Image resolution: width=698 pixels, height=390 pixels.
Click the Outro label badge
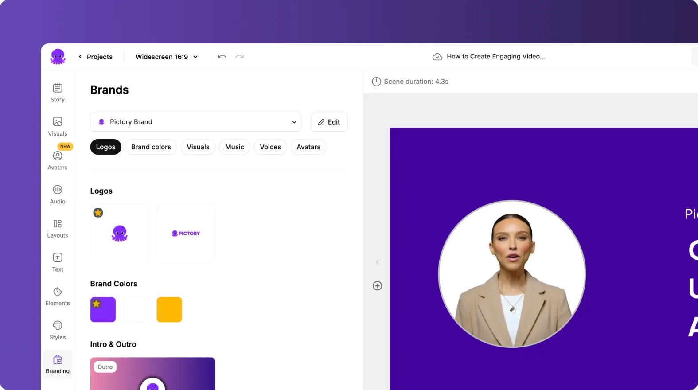[105, 367]
